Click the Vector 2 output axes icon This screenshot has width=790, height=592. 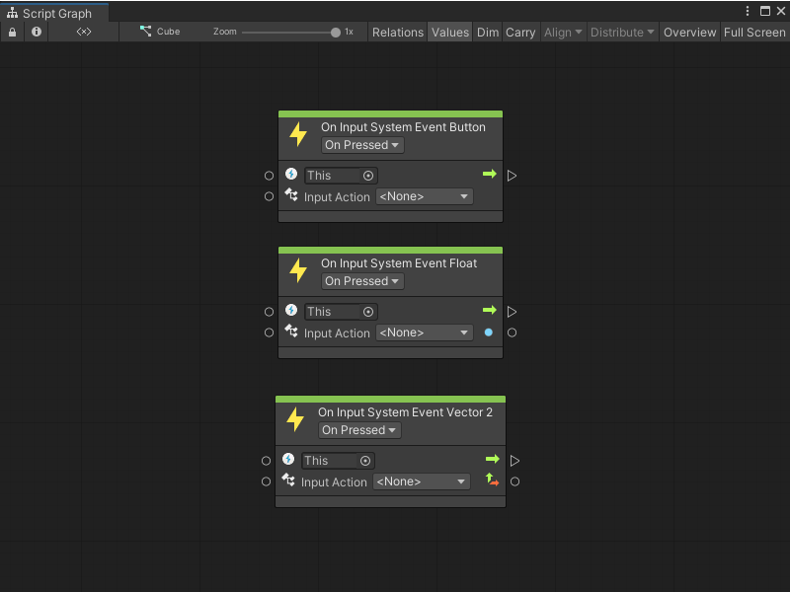click(x=492, y=481)
